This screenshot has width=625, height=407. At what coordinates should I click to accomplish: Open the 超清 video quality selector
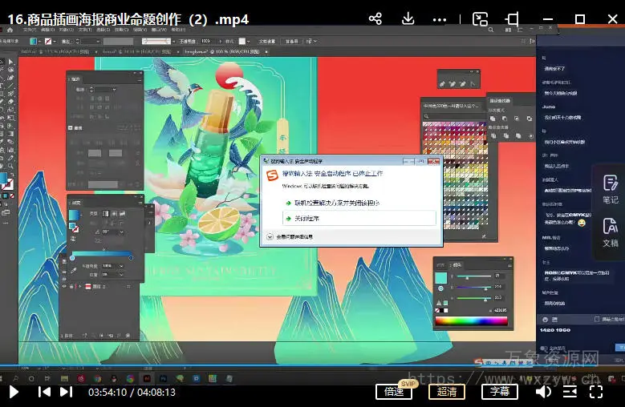click(x=447, y=392)
